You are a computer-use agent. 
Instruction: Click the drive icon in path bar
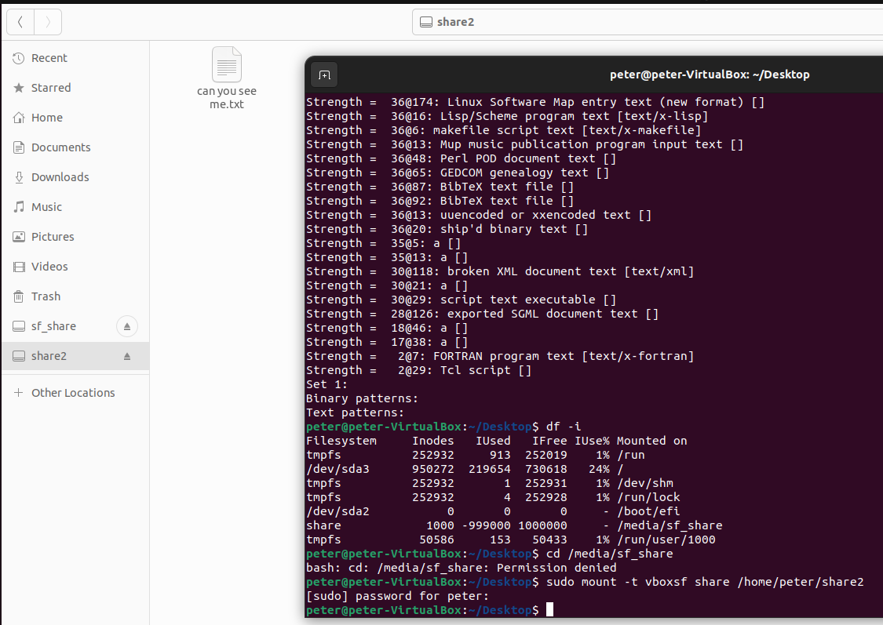[x=426, y=22]
